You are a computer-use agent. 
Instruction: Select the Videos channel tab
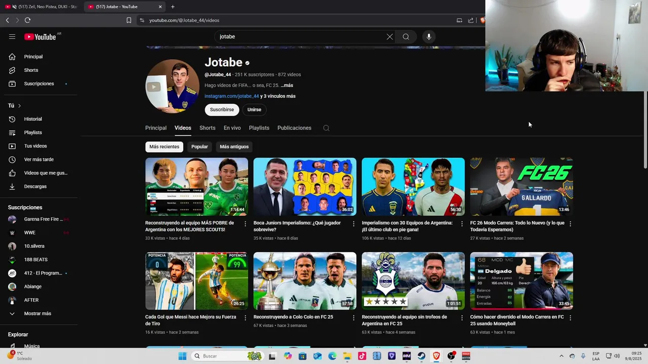tap(183, 128)
